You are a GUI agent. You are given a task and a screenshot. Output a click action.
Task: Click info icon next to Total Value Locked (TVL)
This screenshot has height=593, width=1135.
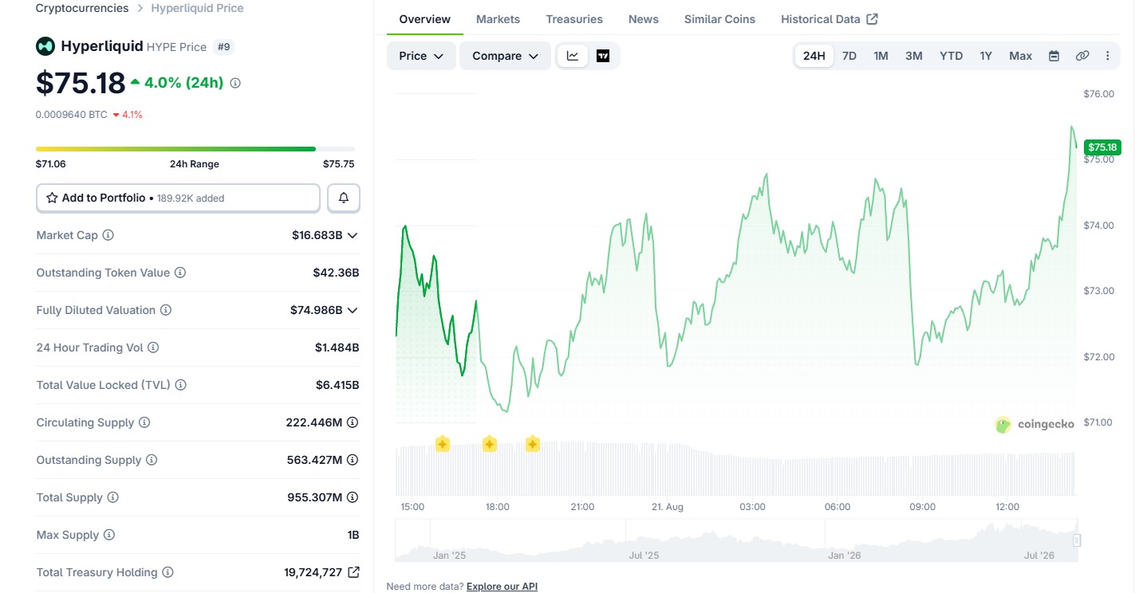(181, 385)
